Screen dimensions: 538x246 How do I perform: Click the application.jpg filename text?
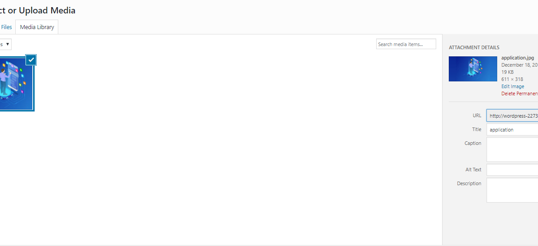point(517,58)
